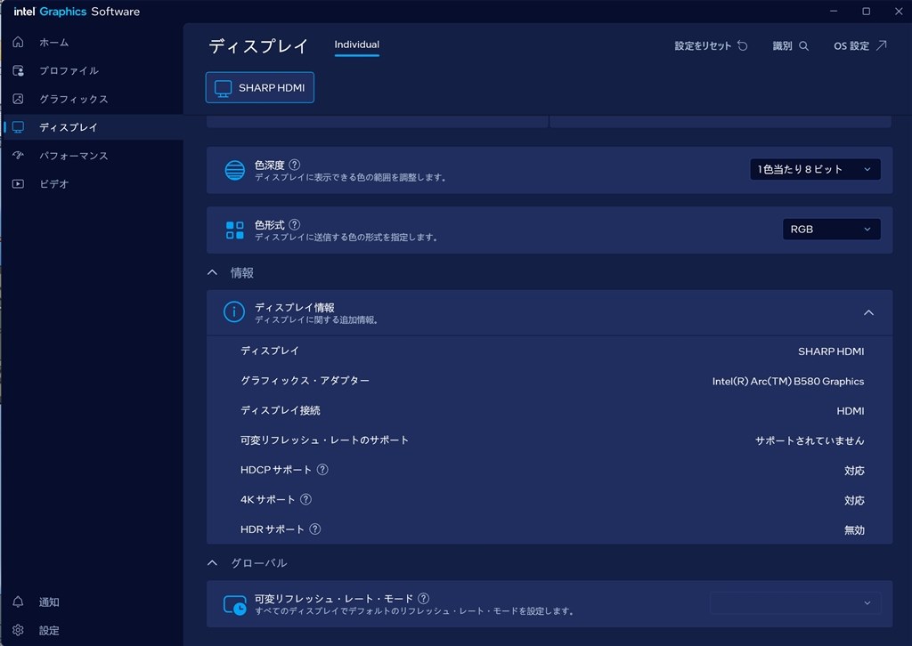This screenshot has width=912, height=646.
Task: Open プロファイル menu item
Action: pyautogui.click(x=69, y=70)
